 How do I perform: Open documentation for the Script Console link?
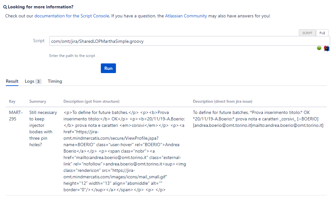(72, 16)
